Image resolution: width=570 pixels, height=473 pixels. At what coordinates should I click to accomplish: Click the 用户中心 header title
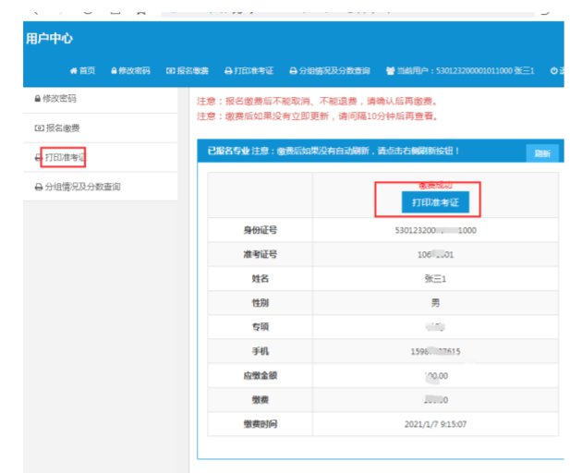click(50, 39)
